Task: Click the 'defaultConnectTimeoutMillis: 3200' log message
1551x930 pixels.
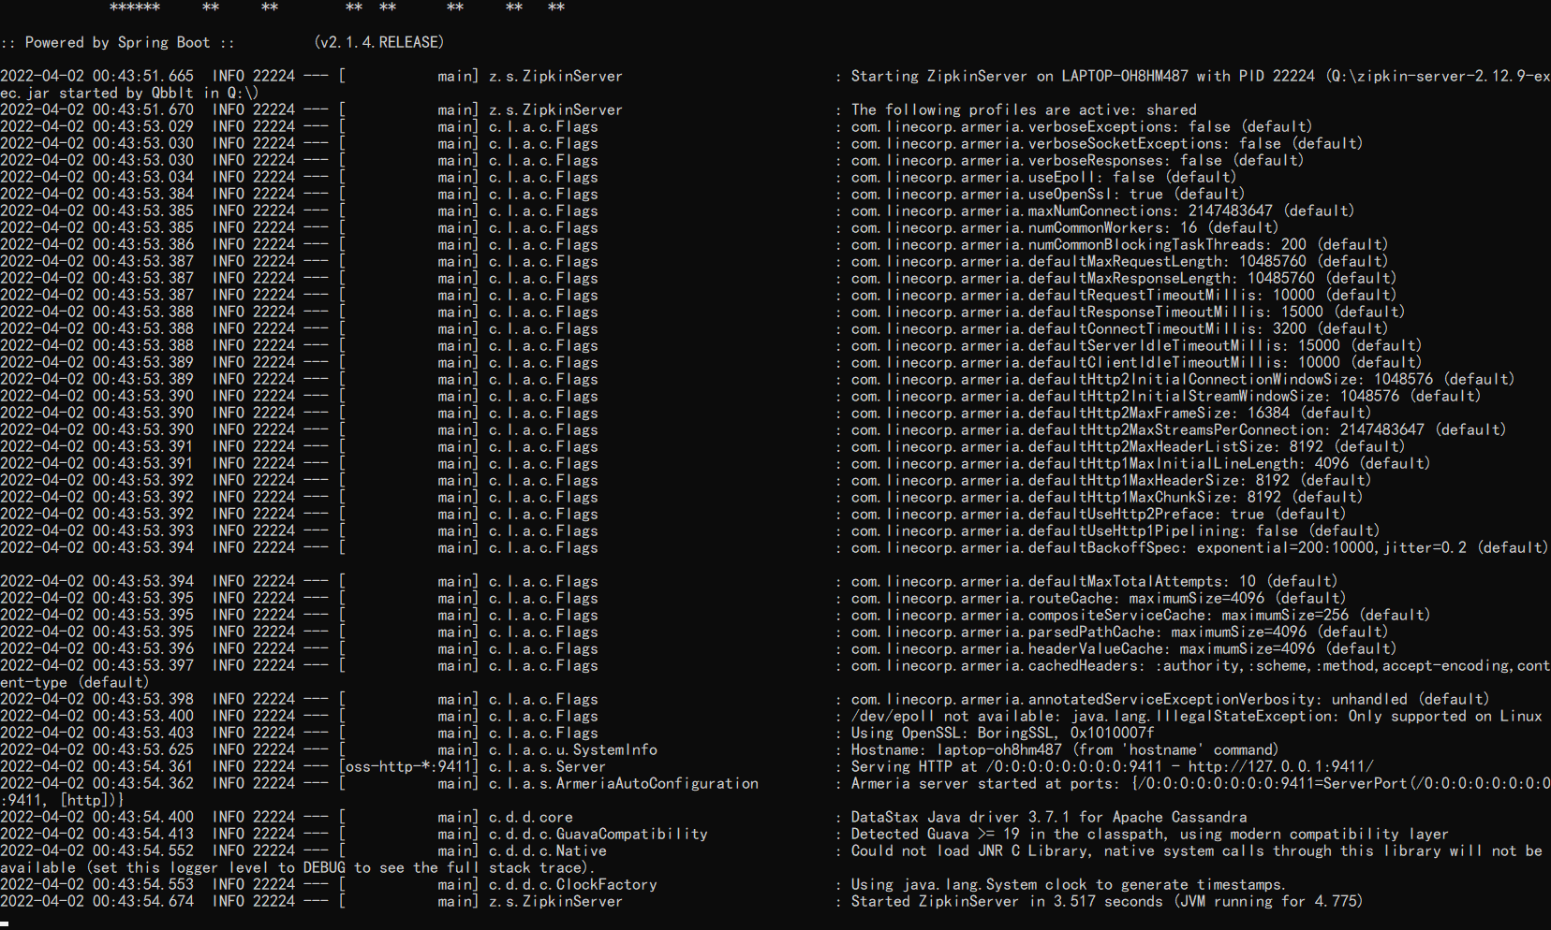Action: pyautogui.click(x=1119, y=328)
